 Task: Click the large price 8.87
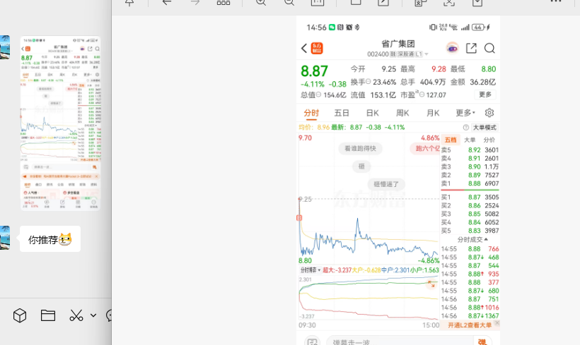pos(315,71)
